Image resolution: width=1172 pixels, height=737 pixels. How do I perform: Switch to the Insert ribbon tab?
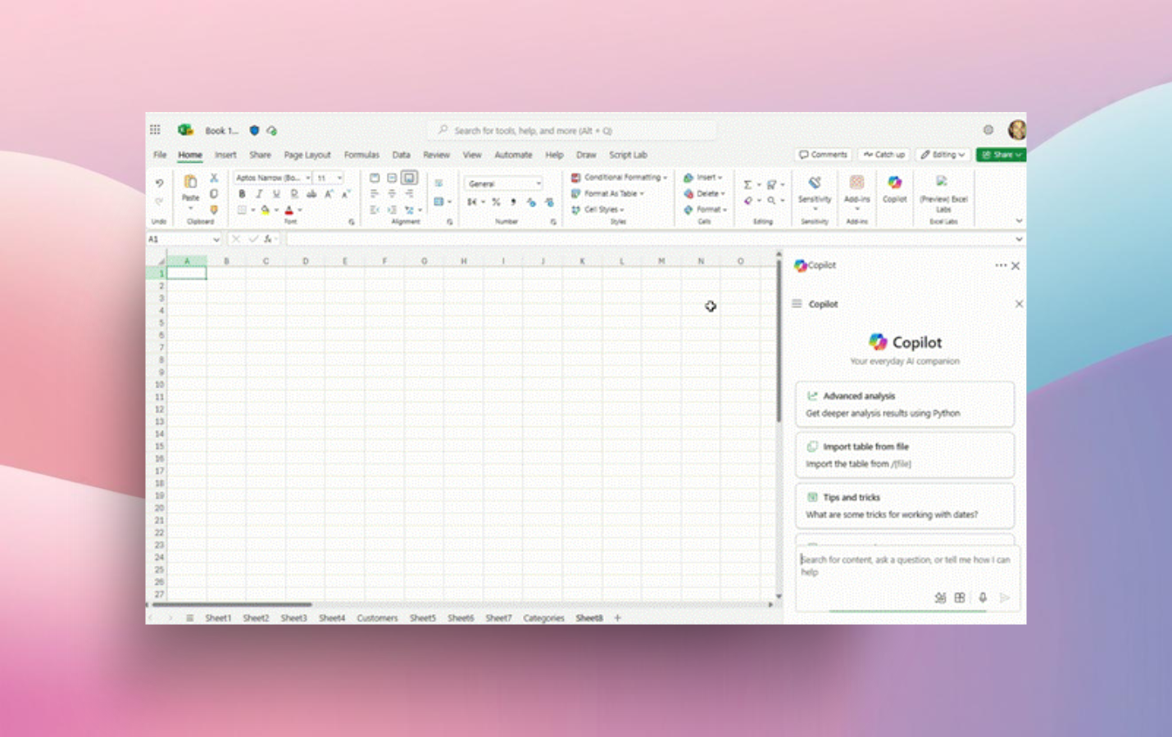tap(225, 155)
